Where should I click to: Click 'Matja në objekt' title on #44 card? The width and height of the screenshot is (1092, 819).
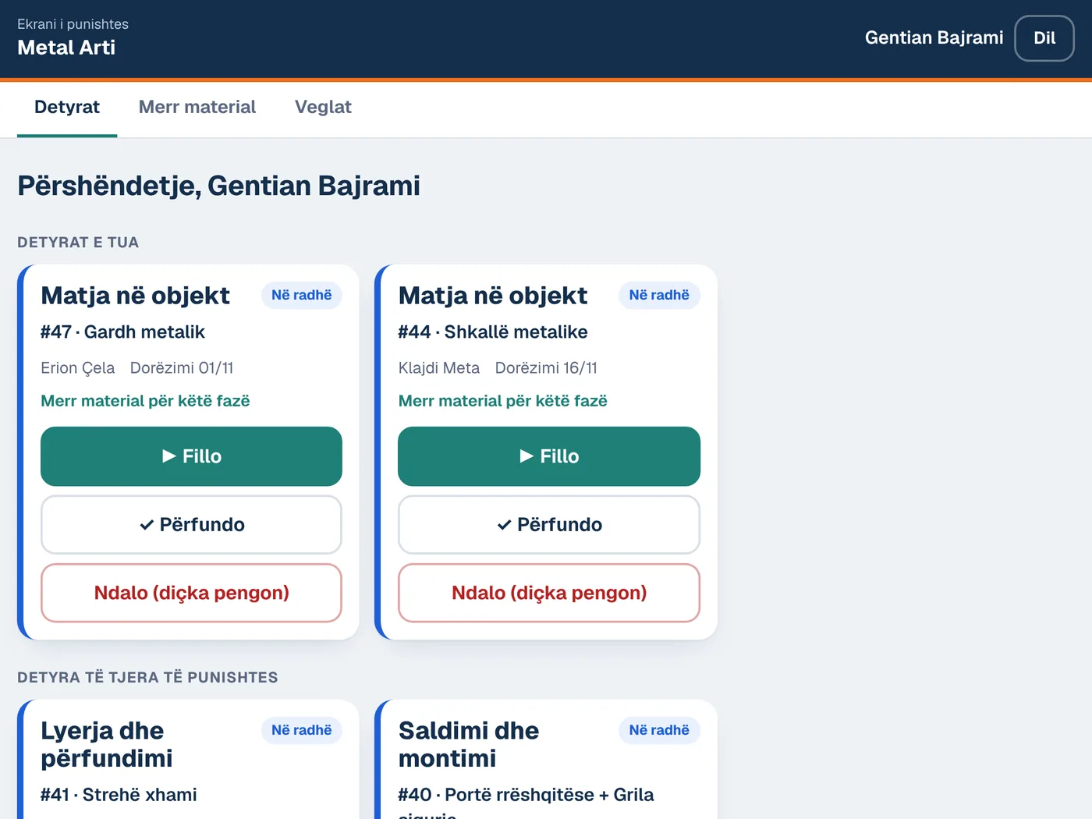click(493, 296)
